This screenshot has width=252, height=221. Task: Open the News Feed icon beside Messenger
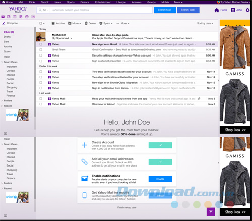pos(33,17)
